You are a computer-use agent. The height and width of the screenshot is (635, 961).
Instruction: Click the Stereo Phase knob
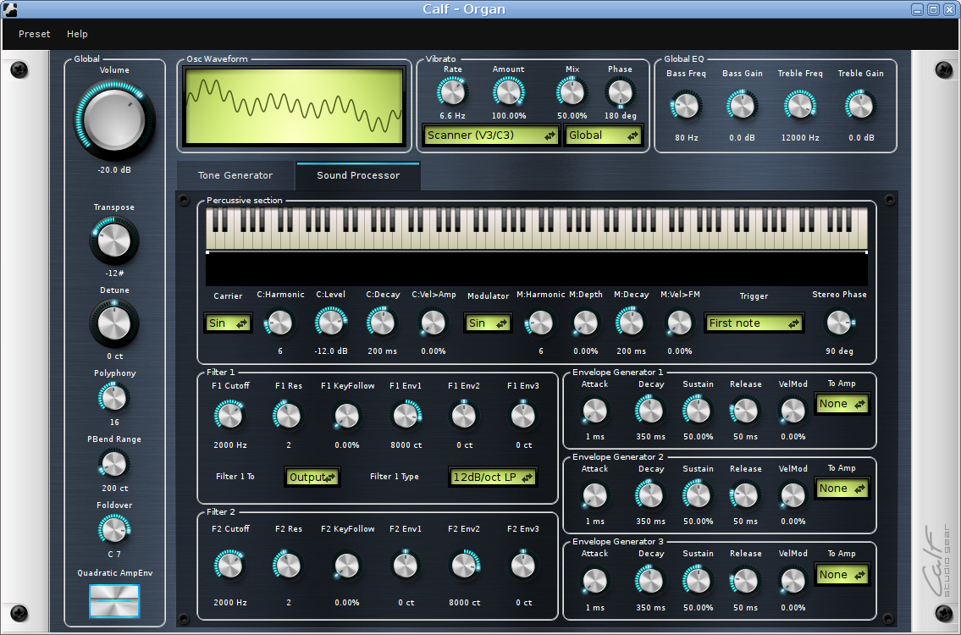point(839,323)
